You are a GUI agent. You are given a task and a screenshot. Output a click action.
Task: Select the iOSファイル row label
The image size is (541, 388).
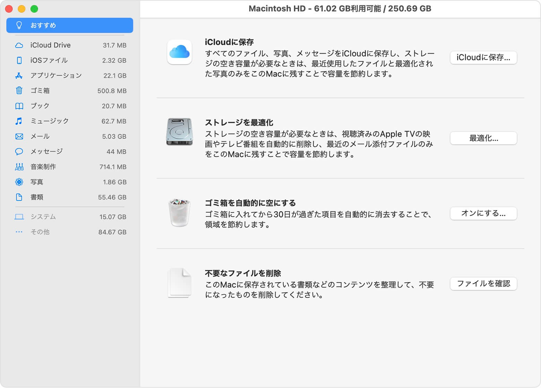(49, 60)
